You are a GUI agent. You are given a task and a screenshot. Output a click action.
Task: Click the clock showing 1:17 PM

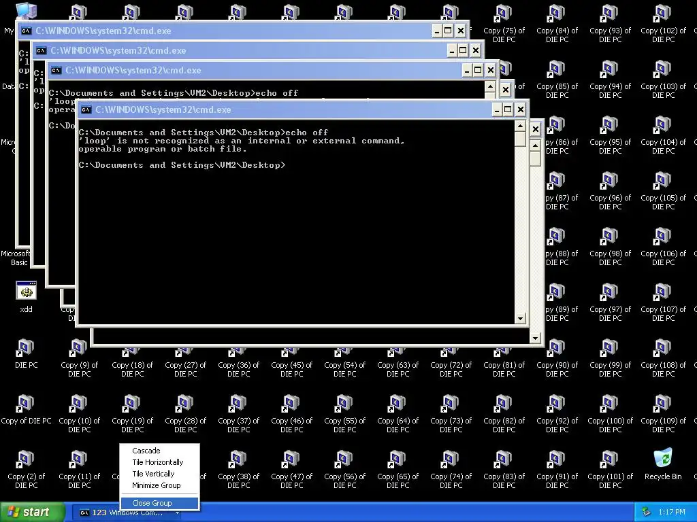[672, 512]
